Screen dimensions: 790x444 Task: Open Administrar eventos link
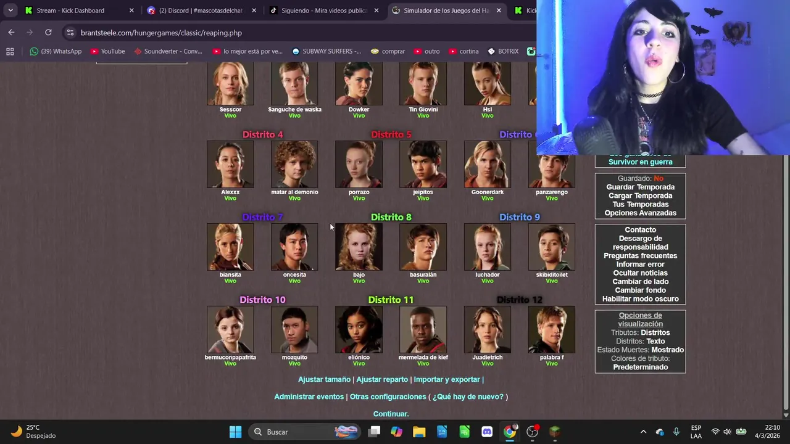pos(309,397)
